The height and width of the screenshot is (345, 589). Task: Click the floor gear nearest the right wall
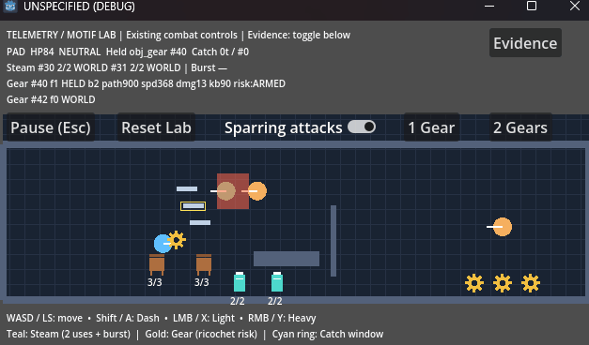[531, 283]
